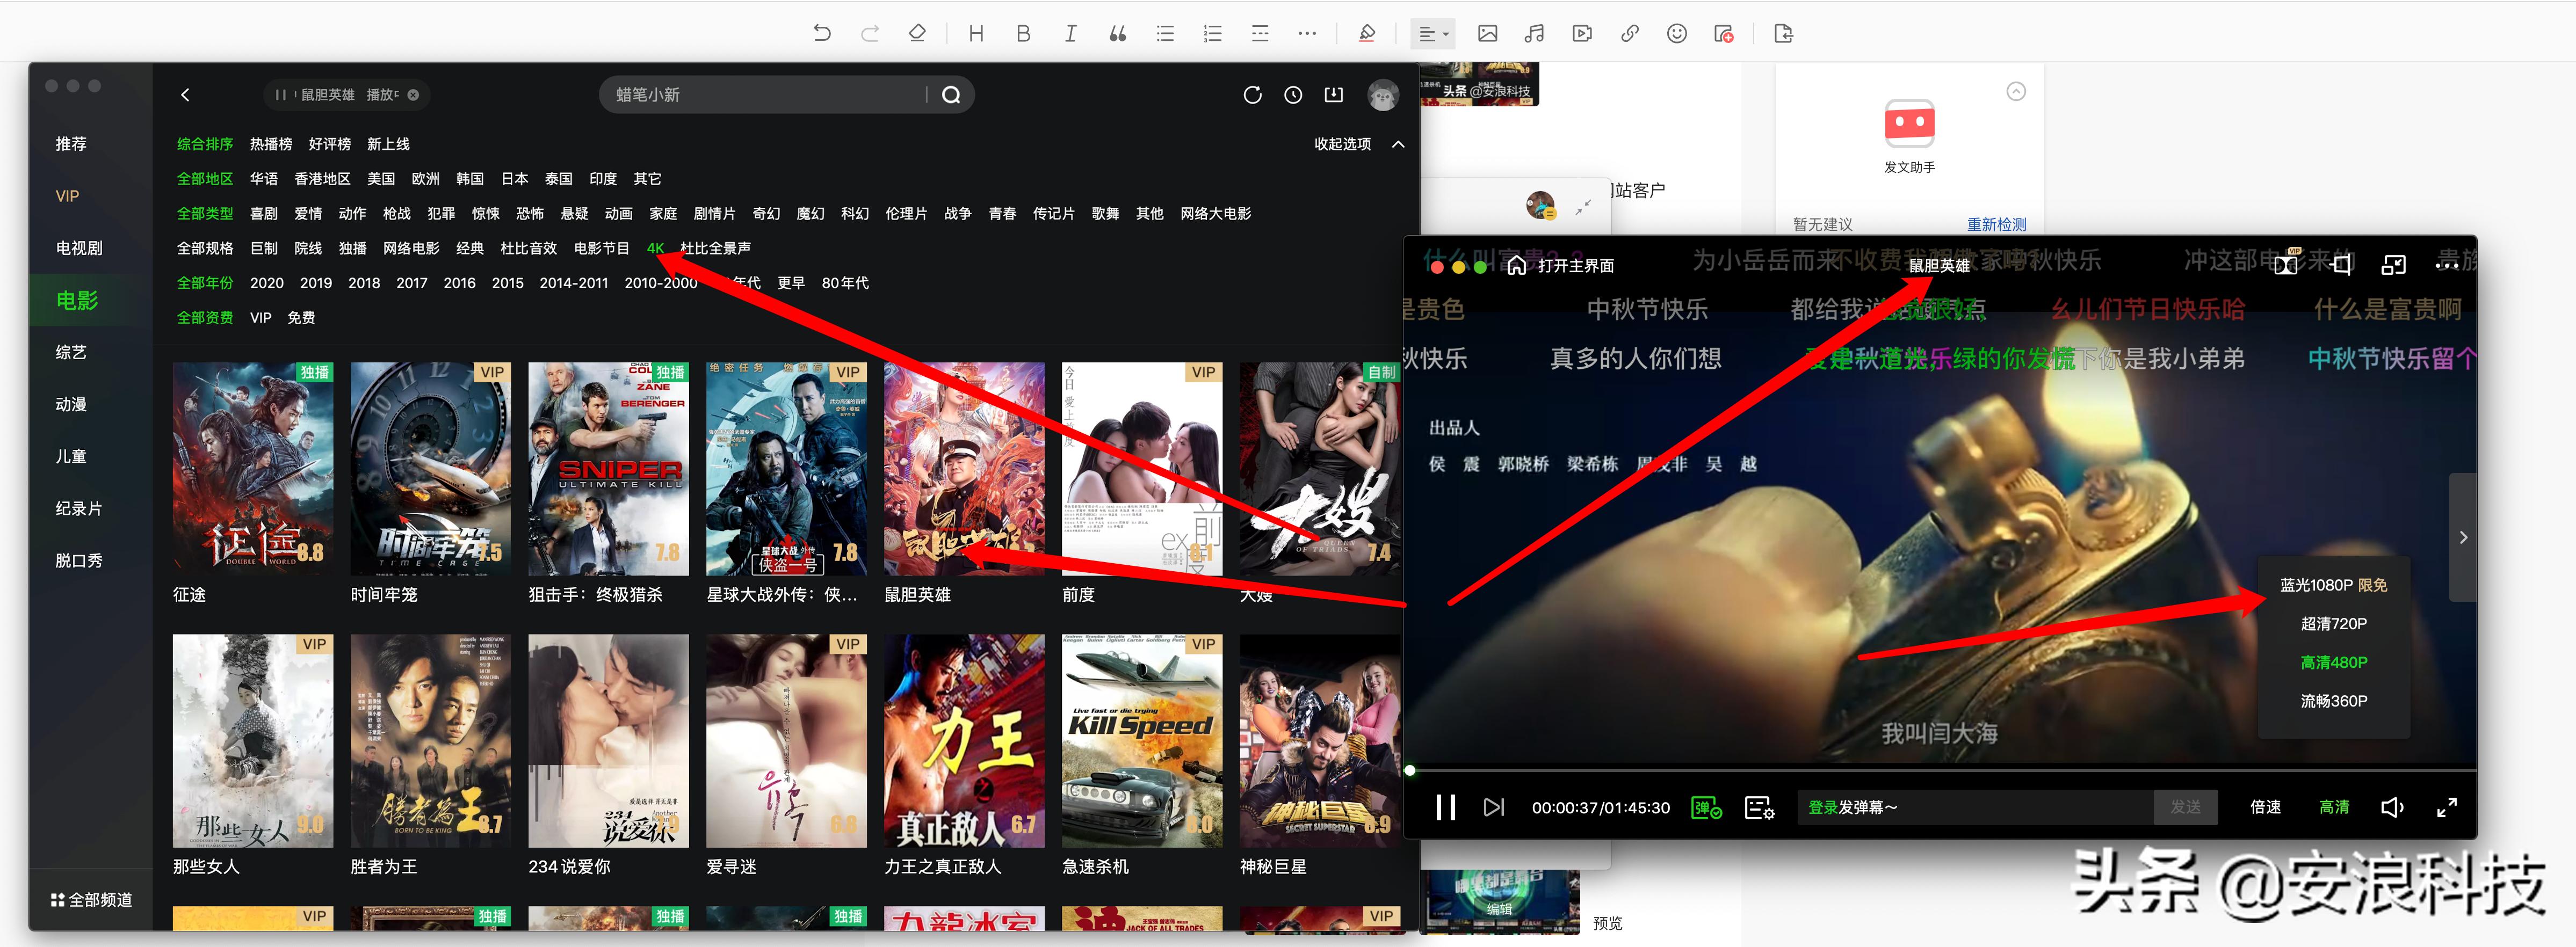Mute the video with the volume icon
Image resolution: width=2576 pixels, height=947 pixels.
(x=2393, y=807)
